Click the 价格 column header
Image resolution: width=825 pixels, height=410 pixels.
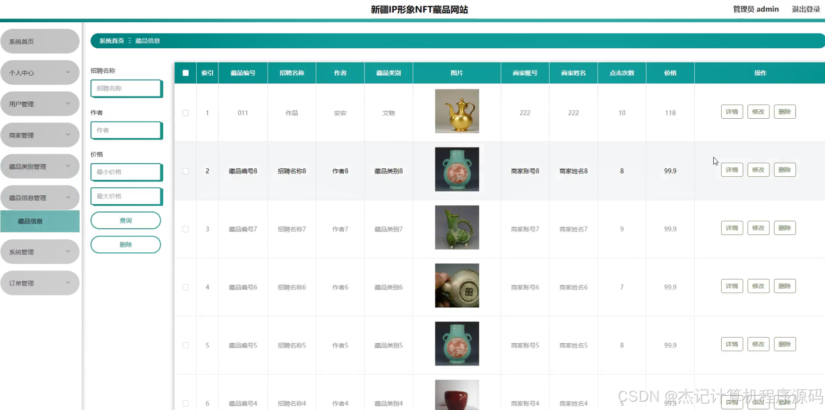pyautogui.click(x=670, y=73)
